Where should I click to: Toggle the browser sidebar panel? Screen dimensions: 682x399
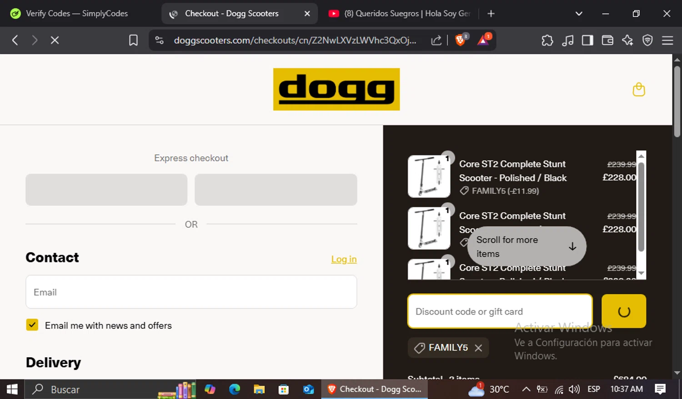587,40
